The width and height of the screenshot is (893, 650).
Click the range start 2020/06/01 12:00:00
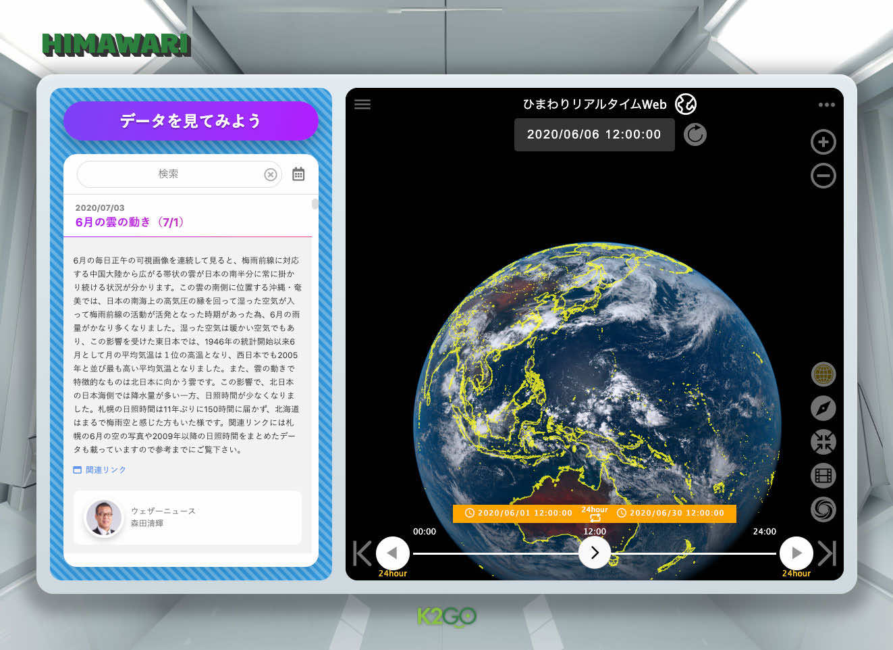pyautogui.click(x=518, y=513)
